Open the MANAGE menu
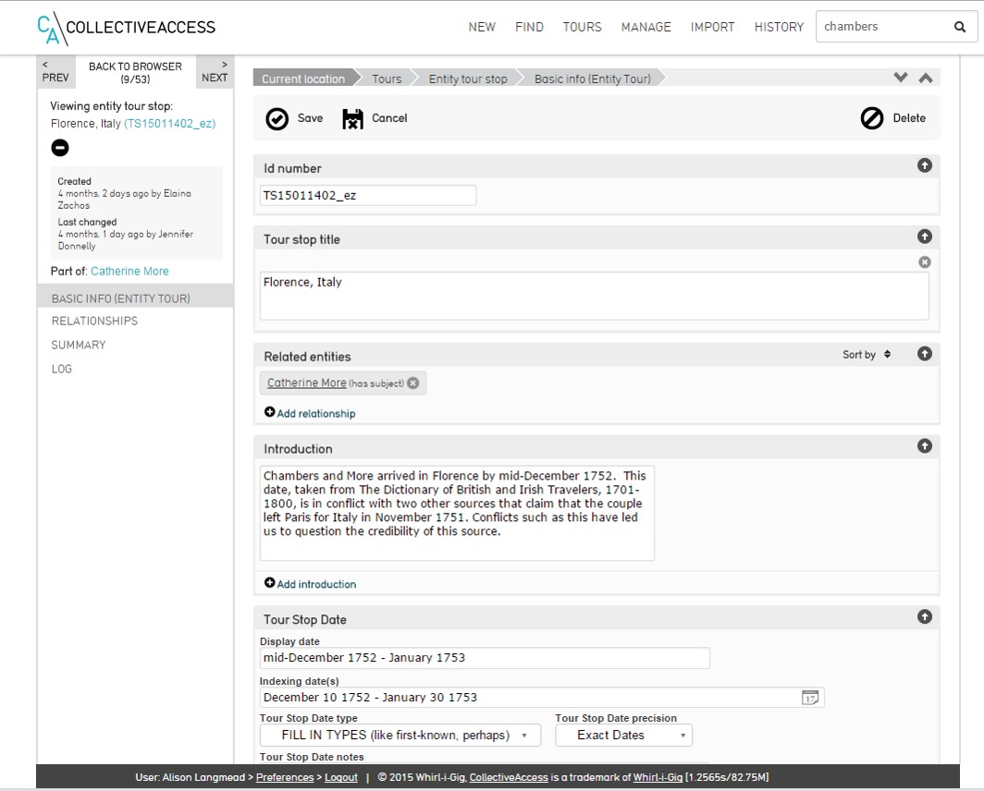Screen dimensions: 984x791 (646, 27)
